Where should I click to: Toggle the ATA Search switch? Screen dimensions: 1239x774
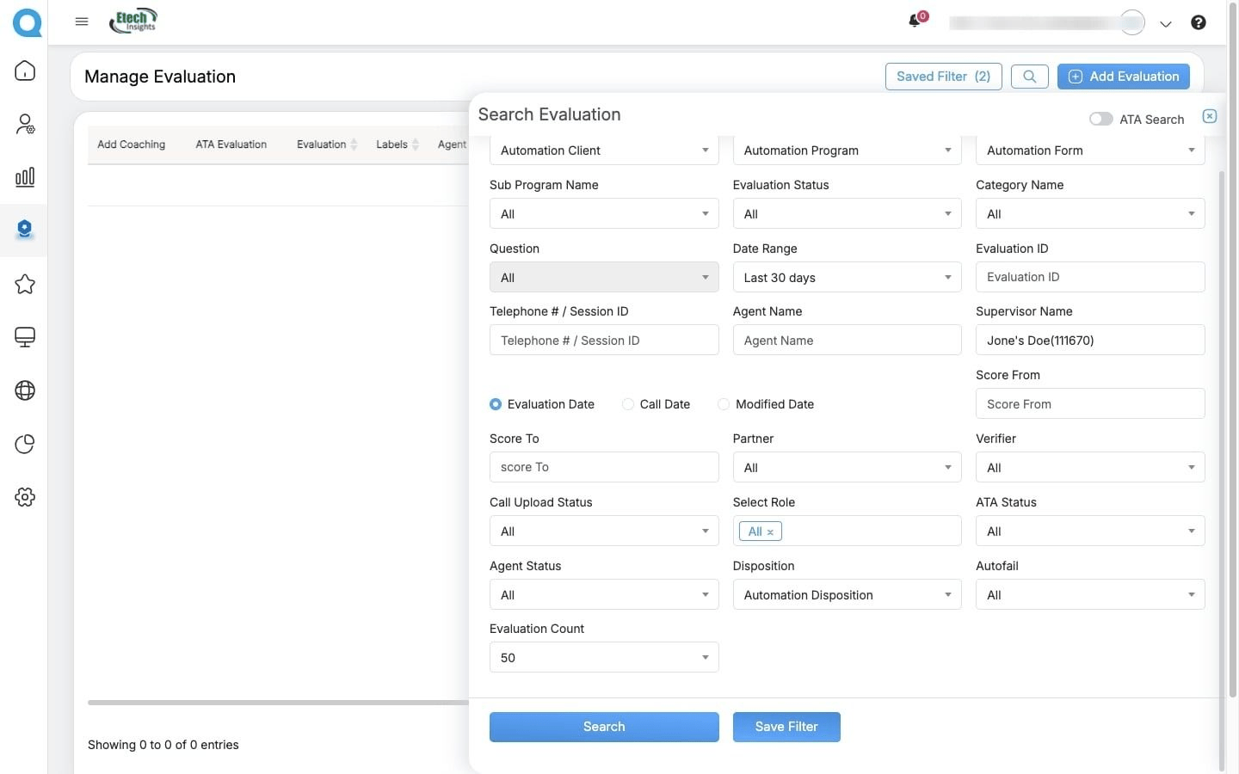tap(1100, 120)
